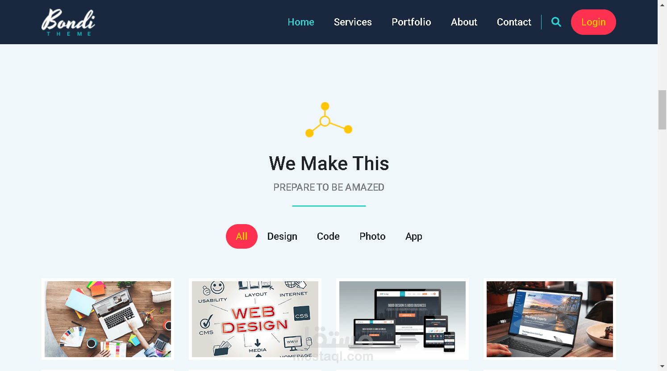Show only Photo projects
Image resolution: width=667 pixels, height=371 pixels.
click(372, 236)
